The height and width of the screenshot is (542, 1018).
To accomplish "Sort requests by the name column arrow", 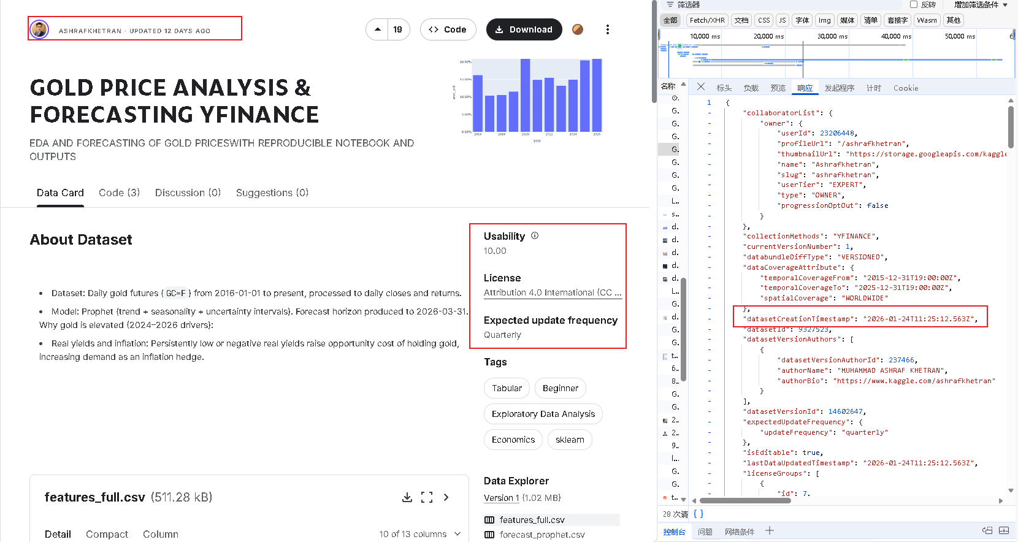I will (683, 85).
